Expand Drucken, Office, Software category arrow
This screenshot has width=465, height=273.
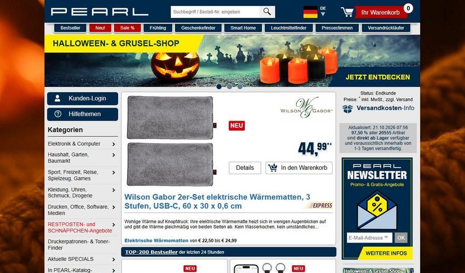114,207
